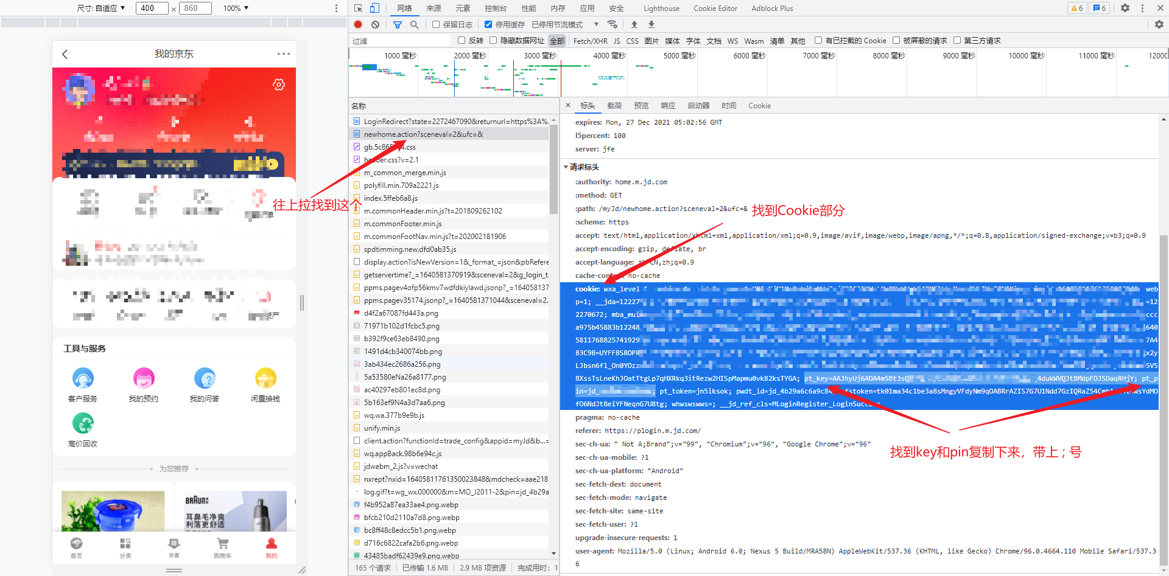1169x576 pixels.
Task: Import HAR file upload icon
Action: coord(634,24)
